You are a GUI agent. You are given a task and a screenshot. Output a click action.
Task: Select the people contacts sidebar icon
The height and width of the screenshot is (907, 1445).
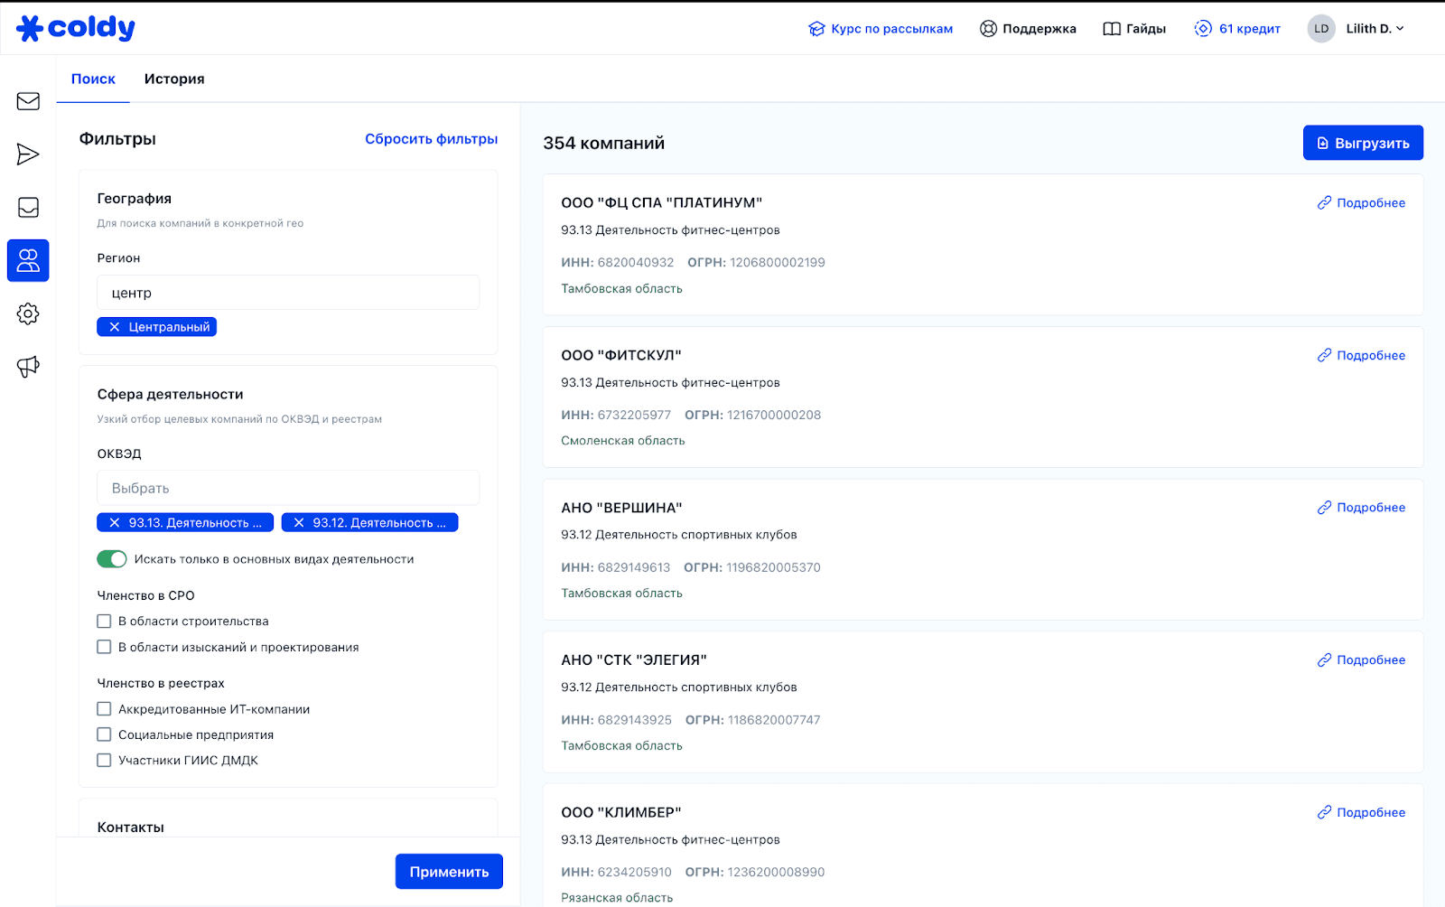(28, 261)
